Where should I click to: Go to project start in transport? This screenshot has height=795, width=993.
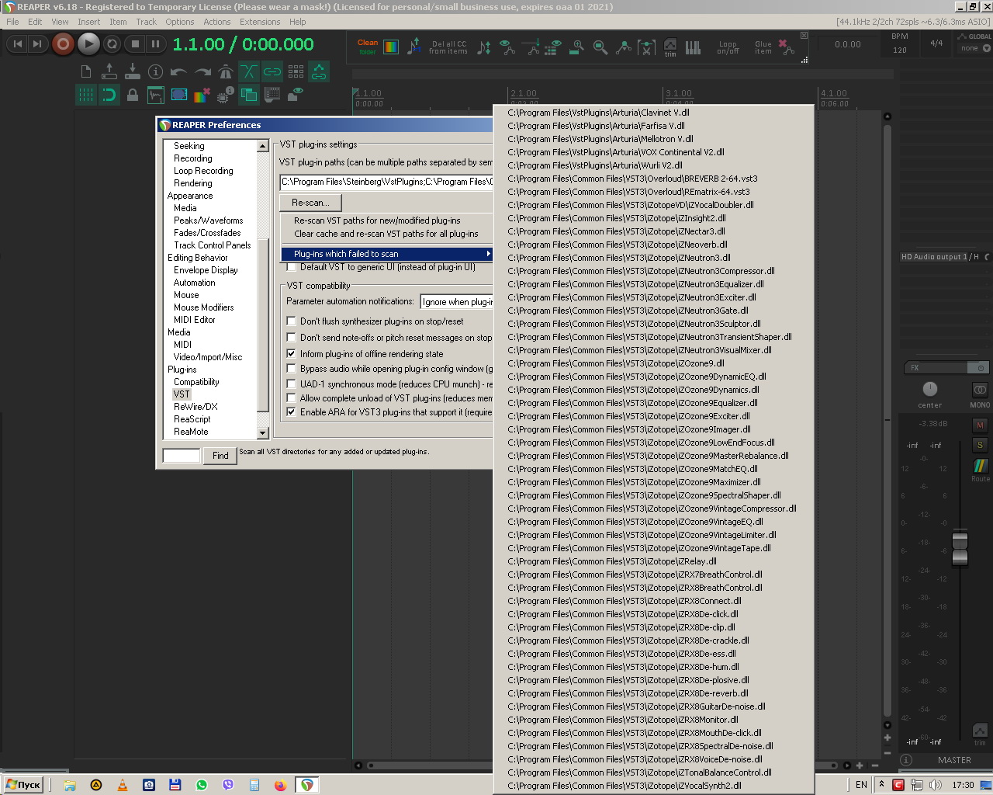[18, 44]
